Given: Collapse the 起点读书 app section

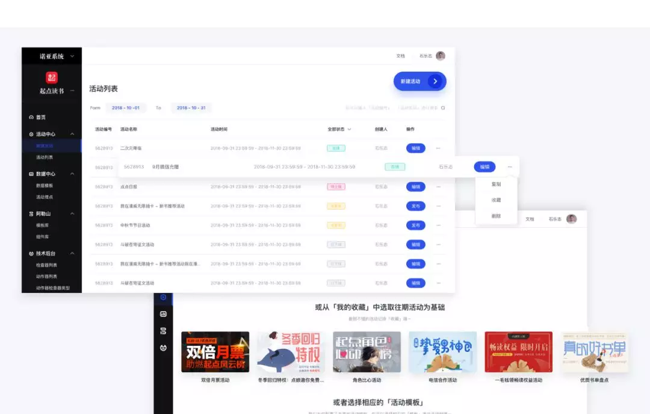Looking at the screenshot, I should [72, 90].
